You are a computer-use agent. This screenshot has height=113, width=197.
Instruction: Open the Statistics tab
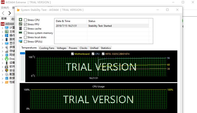pyautogui.click(x=106, y=48)
